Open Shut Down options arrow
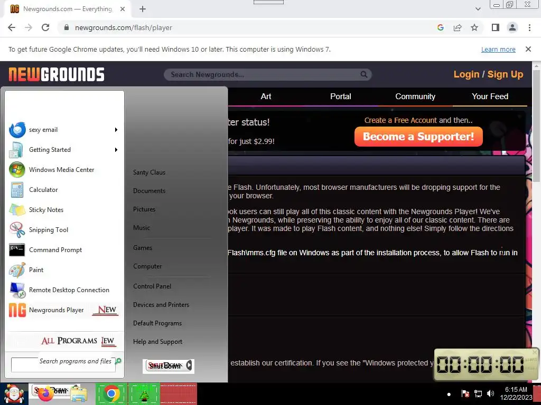 coord(189,365)
